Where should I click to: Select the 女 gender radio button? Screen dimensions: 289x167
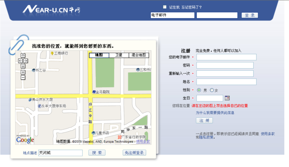[x=212, y=90]
